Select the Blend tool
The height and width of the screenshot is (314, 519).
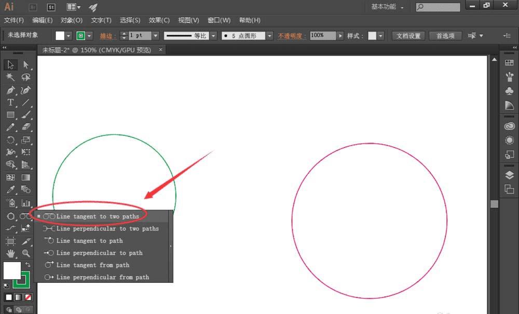(26, 189)
